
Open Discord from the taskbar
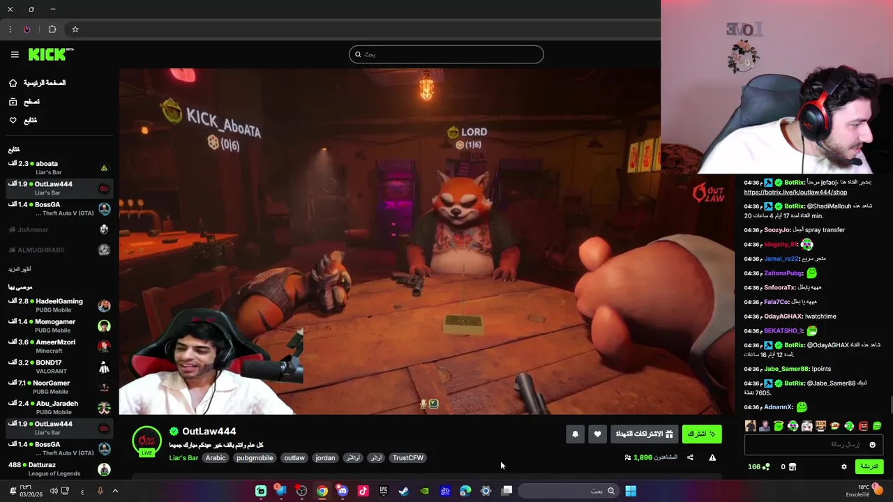tap(343, 491)
